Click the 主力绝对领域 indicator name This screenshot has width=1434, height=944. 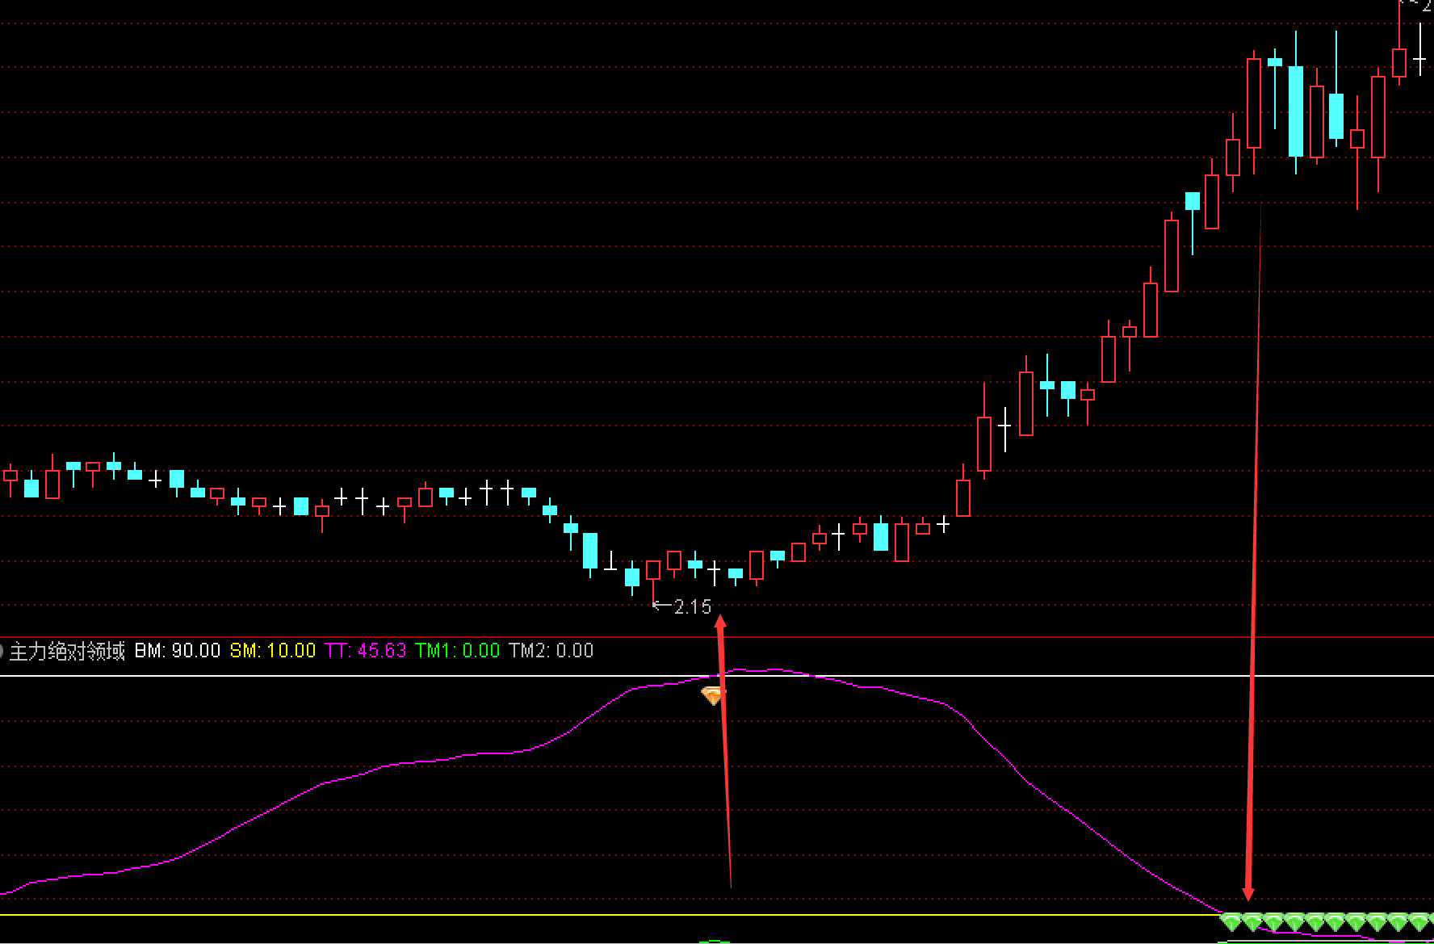coord(67,651)
